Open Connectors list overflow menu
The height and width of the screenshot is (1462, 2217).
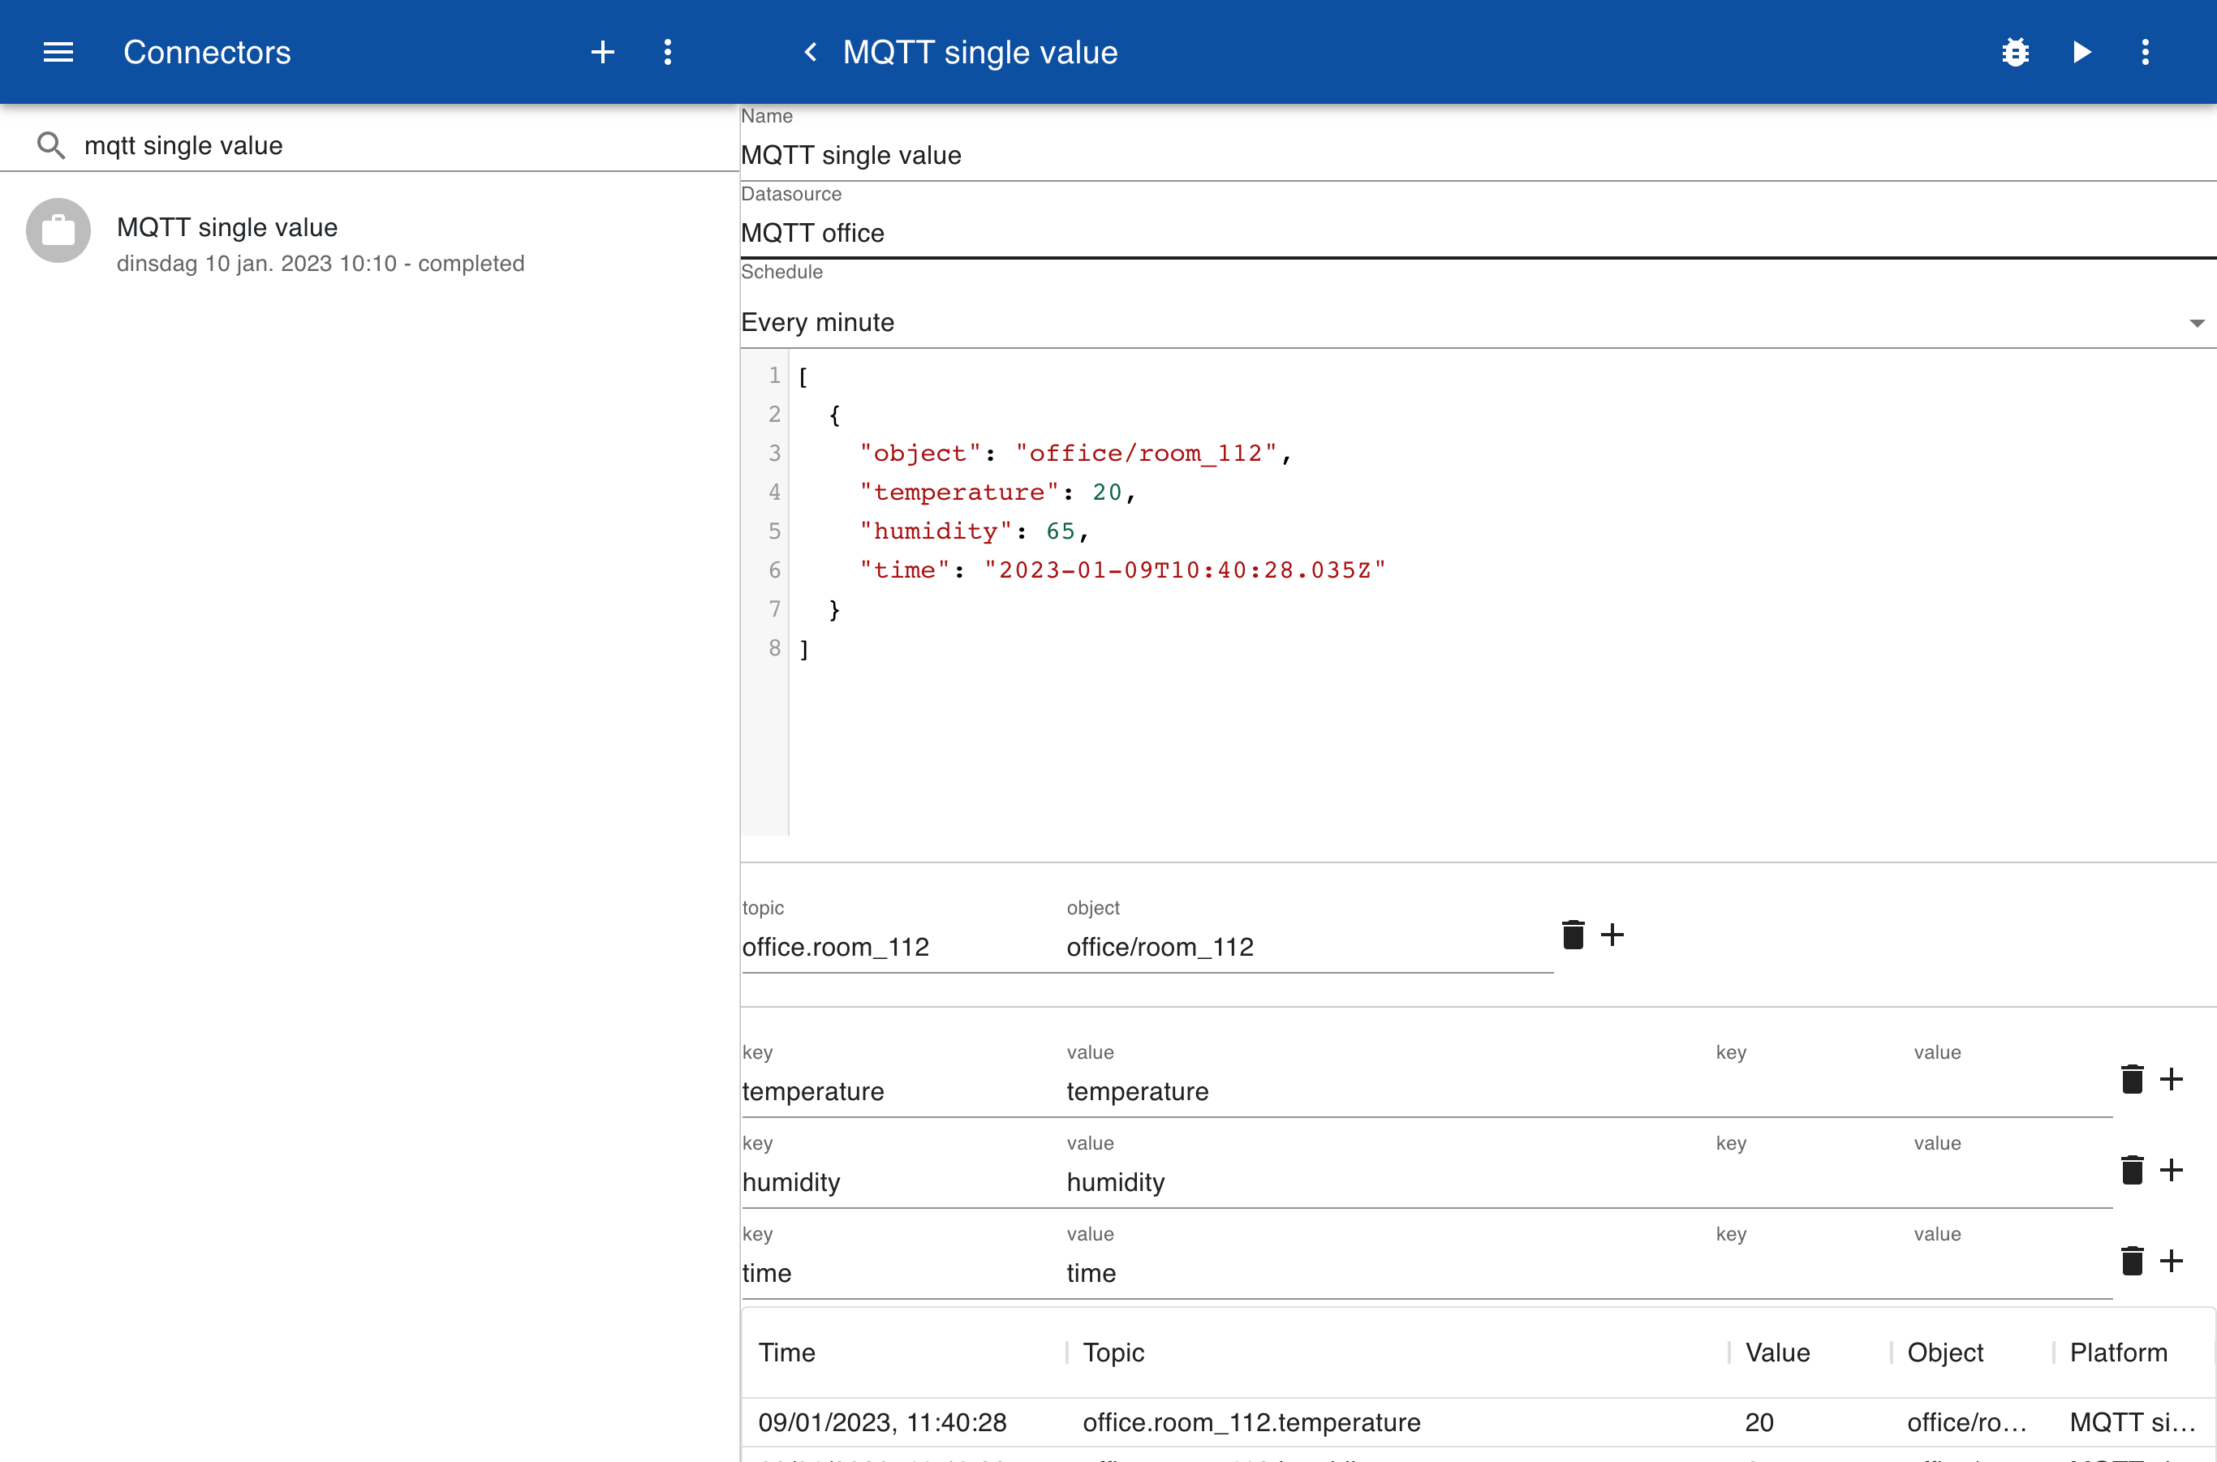click(668, 52)
